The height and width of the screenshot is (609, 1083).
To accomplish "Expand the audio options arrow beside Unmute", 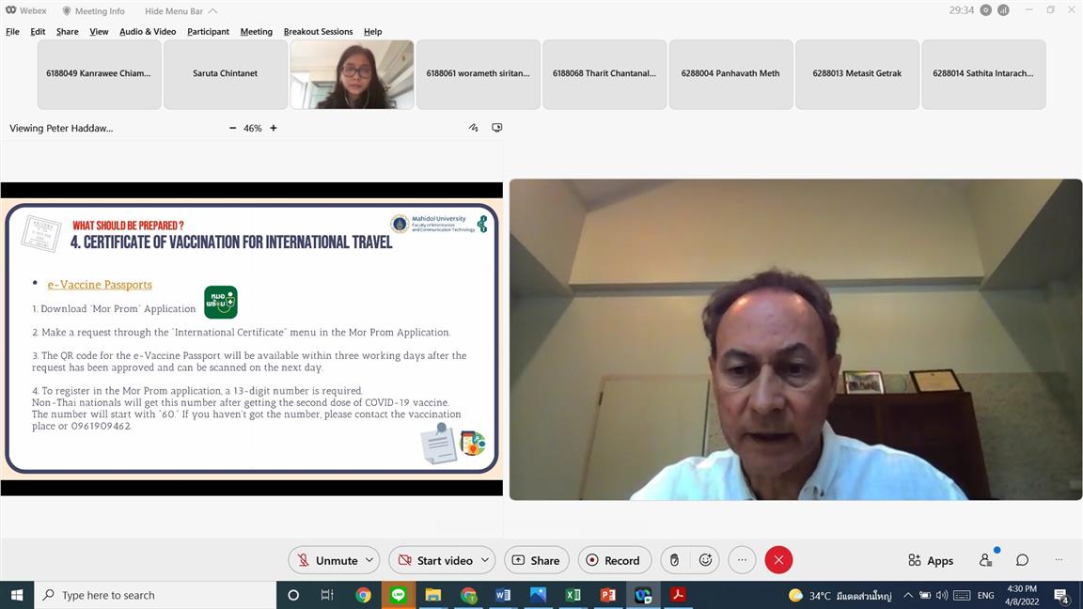I will pos(369,560).
